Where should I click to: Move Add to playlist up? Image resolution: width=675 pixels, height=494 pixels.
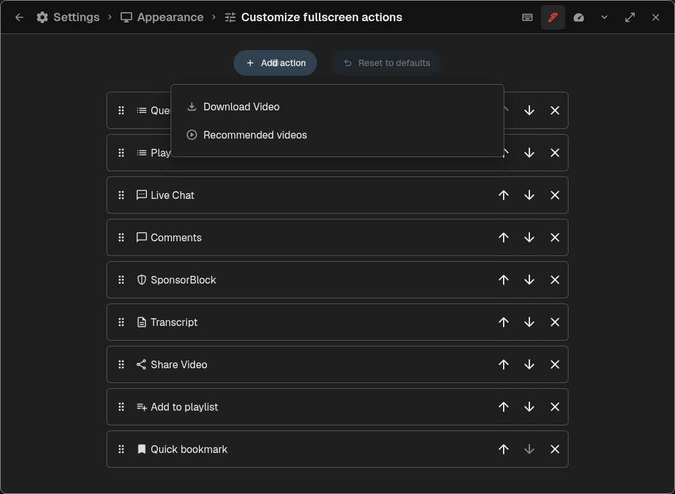(x=504, y=407)
